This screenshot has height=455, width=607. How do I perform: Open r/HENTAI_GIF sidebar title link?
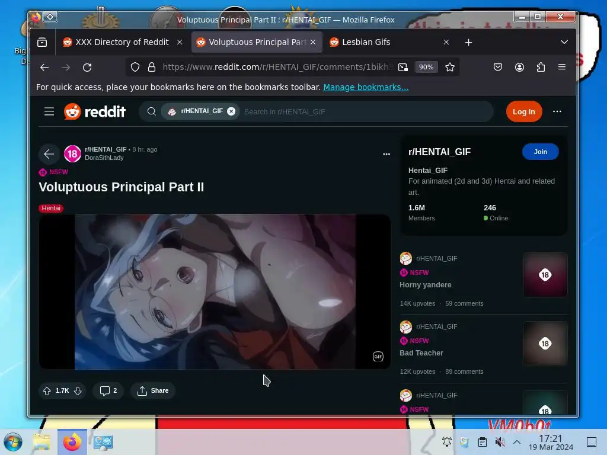click(x=439, y=152)
